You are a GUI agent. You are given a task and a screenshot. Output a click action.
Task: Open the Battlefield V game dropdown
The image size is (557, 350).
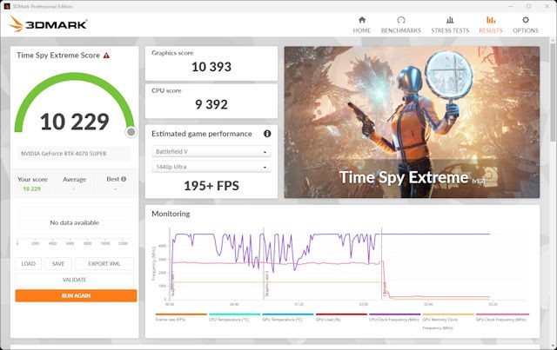click(211, 151)
